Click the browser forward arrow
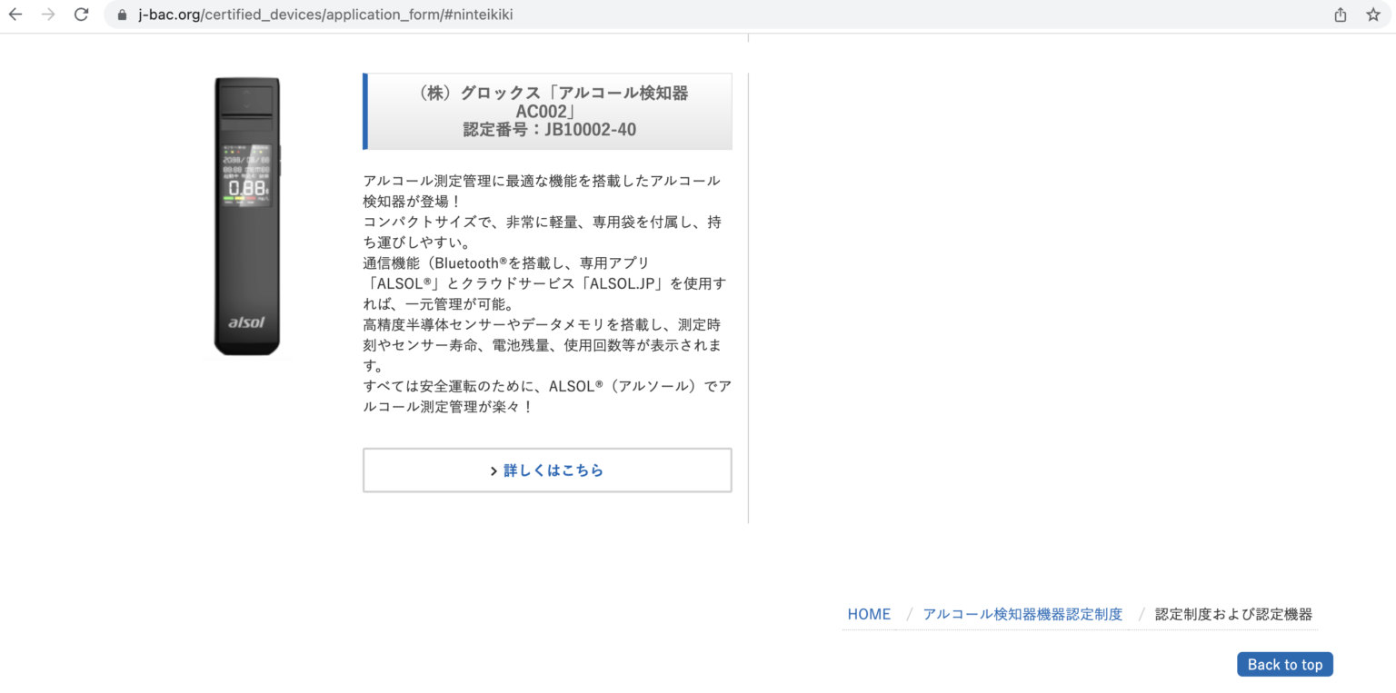 [x=48, y=15]
